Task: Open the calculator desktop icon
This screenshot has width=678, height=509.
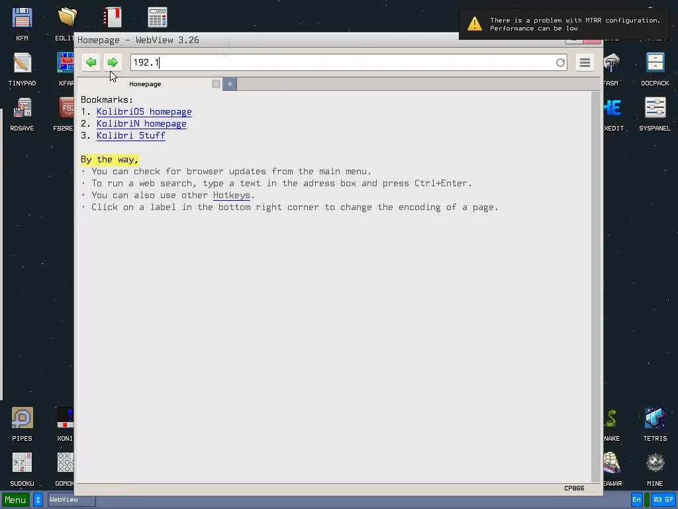Action: (x=158, y=17)
